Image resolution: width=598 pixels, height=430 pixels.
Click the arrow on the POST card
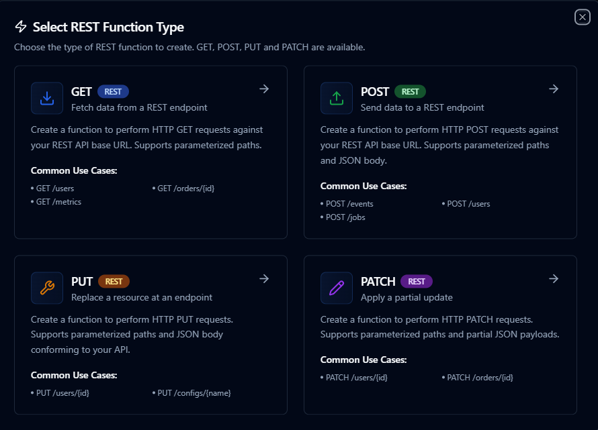(x=553, y=89)
